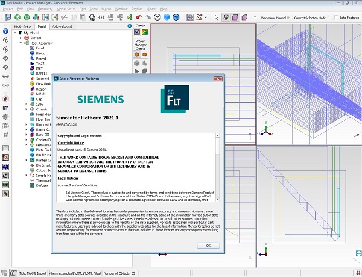Expand the Chassis tree node
362x277 pixels.
pos(26,109)
